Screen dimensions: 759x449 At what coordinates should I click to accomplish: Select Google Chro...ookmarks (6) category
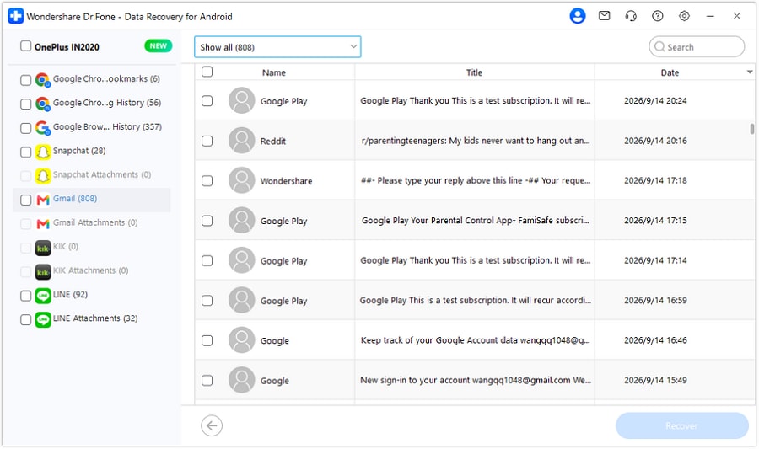pos(106,79)
